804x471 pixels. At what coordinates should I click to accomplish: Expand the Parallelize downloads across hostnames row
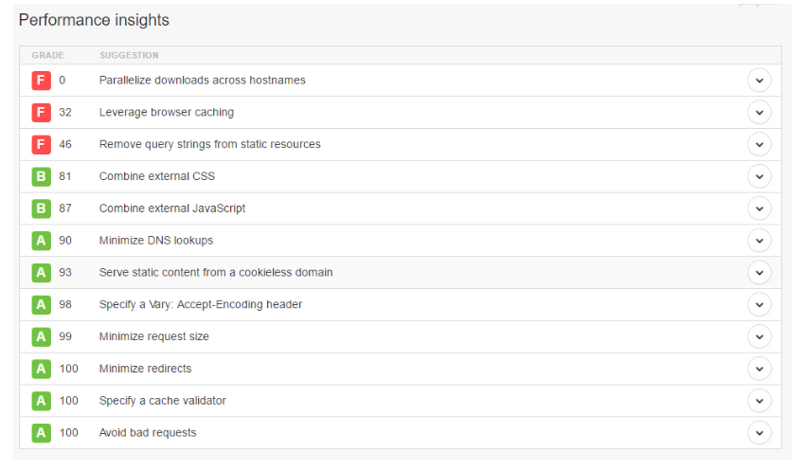pyautogui.click(x=759, y=81)
